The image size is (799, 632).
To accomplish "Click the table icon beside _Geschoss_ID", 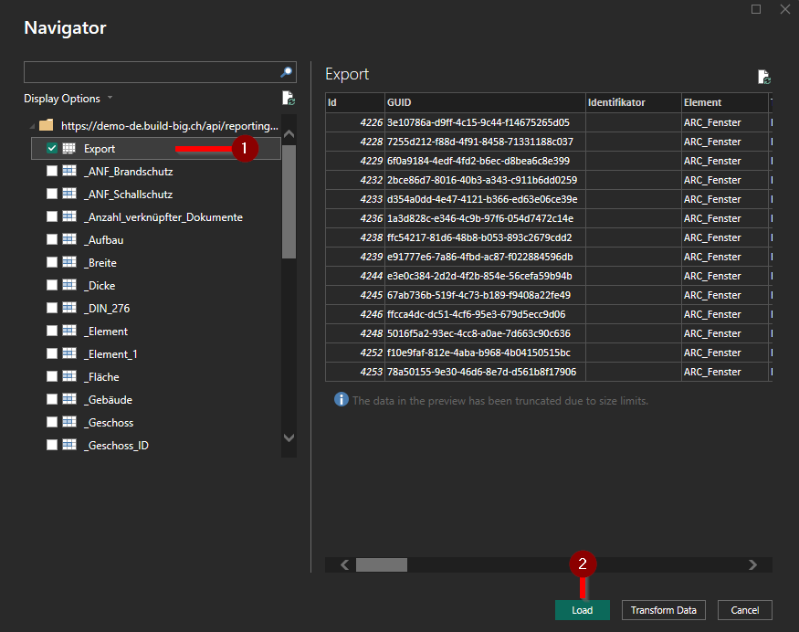I will (69, 445).
